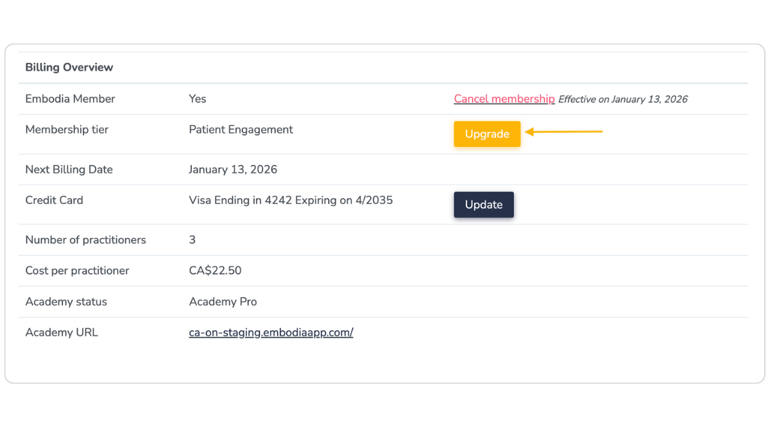
Task: Select the Billing Overview heading
Action: (x=69, y=67)
